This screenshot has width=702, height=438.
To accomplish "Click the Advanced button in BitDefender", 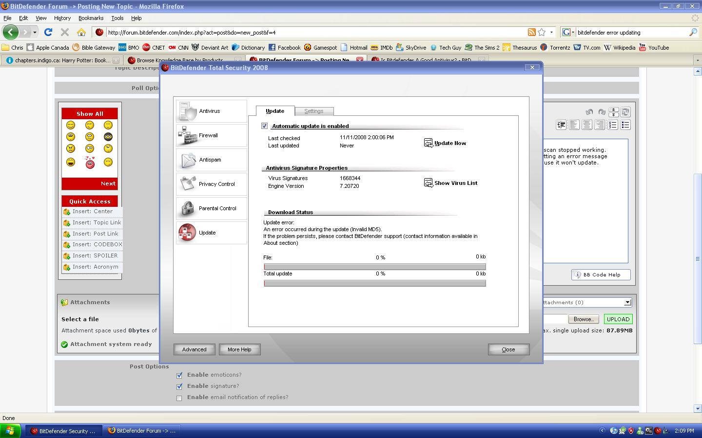I will [x=194, y=349].
